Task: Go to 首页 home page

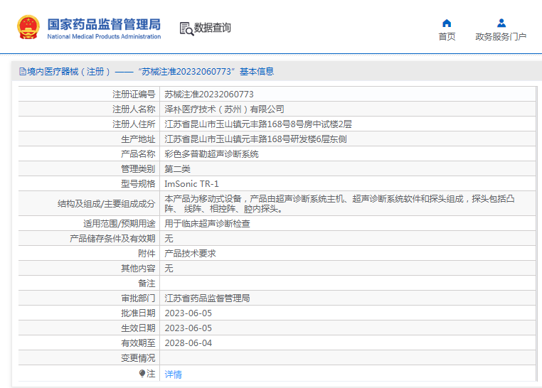Action: (447, 37)
